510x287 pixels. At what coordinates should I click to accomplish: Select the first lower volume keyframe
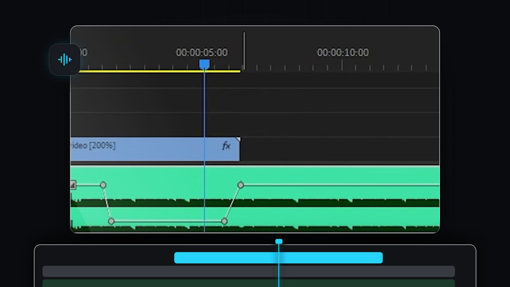pyautogui.click(x=111, y=221)
